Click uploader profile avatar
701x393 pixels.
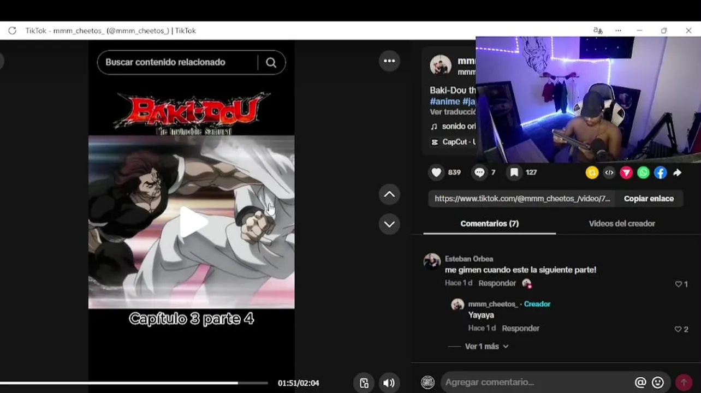[x=441, y=65]
